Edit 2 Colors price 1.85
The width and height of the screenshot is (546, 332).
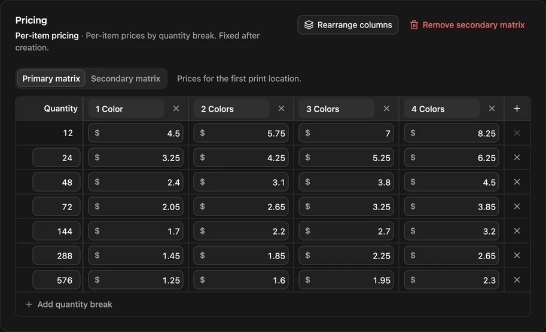(x=241, y=256)
